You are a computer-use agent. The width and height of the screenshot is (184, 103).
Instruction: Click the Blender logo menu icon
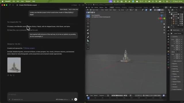click(87, 7)
